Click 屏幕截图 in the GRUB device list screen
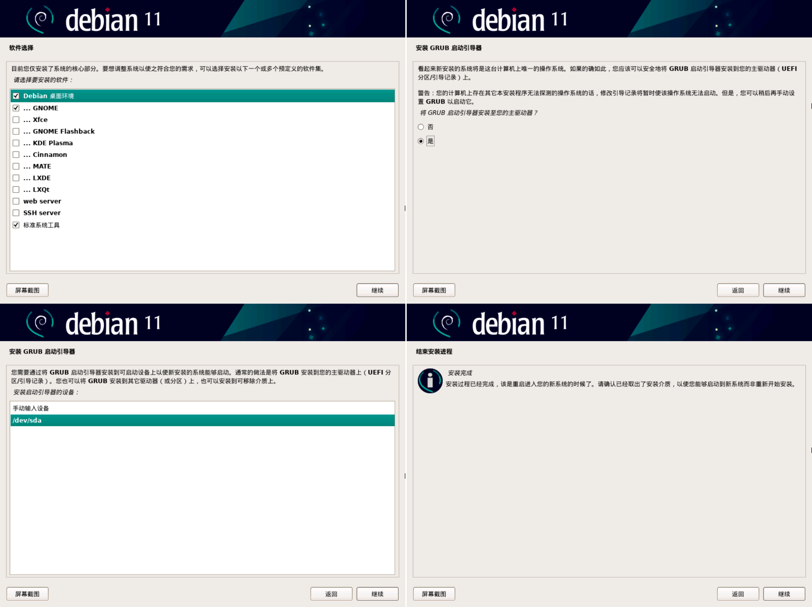The image size is (812, 607). point(27,594)
